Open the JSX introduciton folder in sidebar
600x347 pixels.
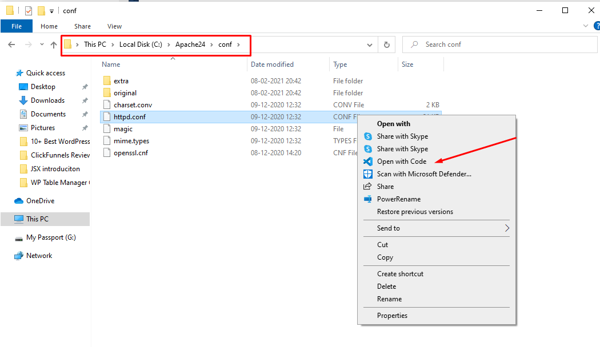tap(55, 169)
